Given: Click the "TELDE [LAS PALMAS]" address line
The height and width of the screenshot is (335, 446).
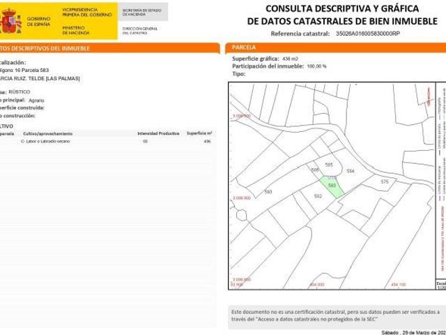Looking at the screenshot, I should 40,78.
